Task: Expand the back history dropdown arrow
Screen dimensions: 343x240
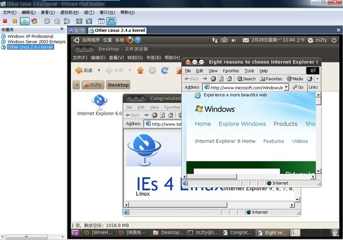Action: tap(99, 70)
